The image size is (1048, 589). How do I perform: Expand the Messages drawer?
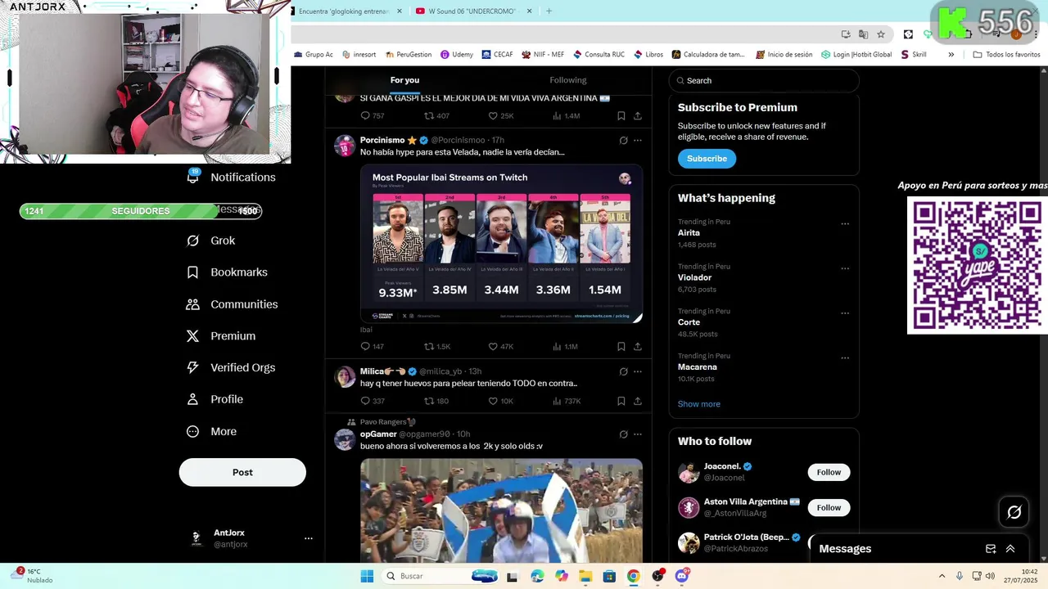click(x=1010, y=549)
